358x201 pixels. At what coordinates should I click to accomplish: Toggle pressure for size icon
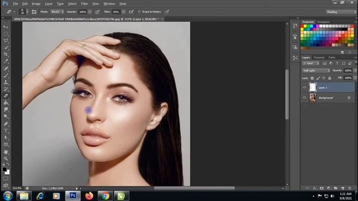pyautogui.click(x=167, y=12)
